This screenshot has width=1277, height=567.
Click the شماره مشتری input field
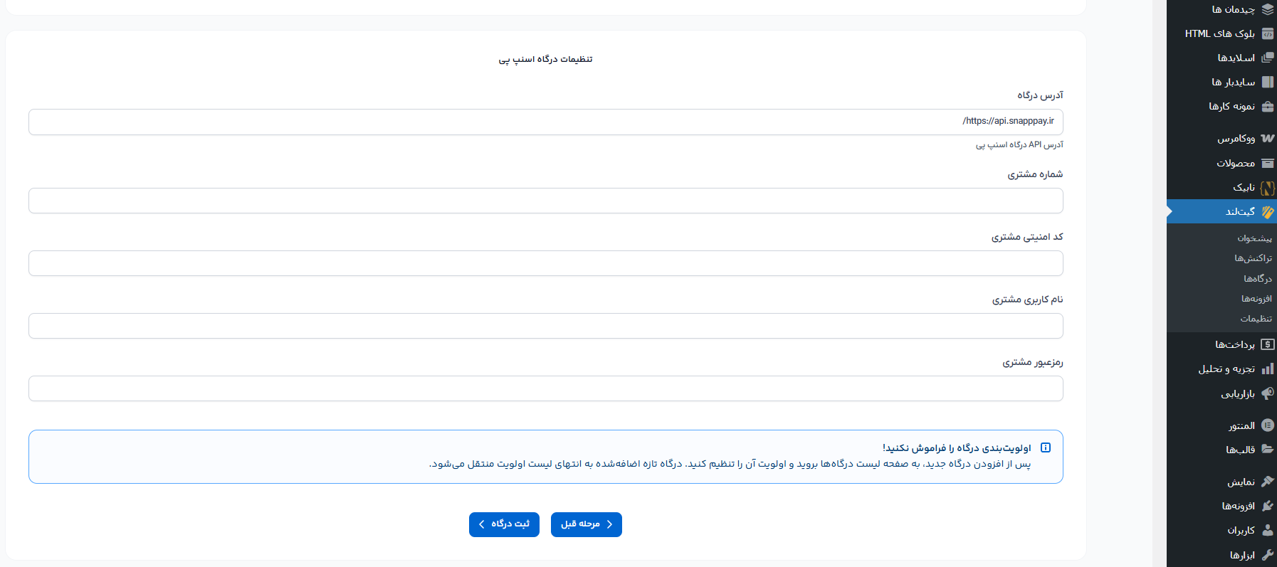point(546,201)
